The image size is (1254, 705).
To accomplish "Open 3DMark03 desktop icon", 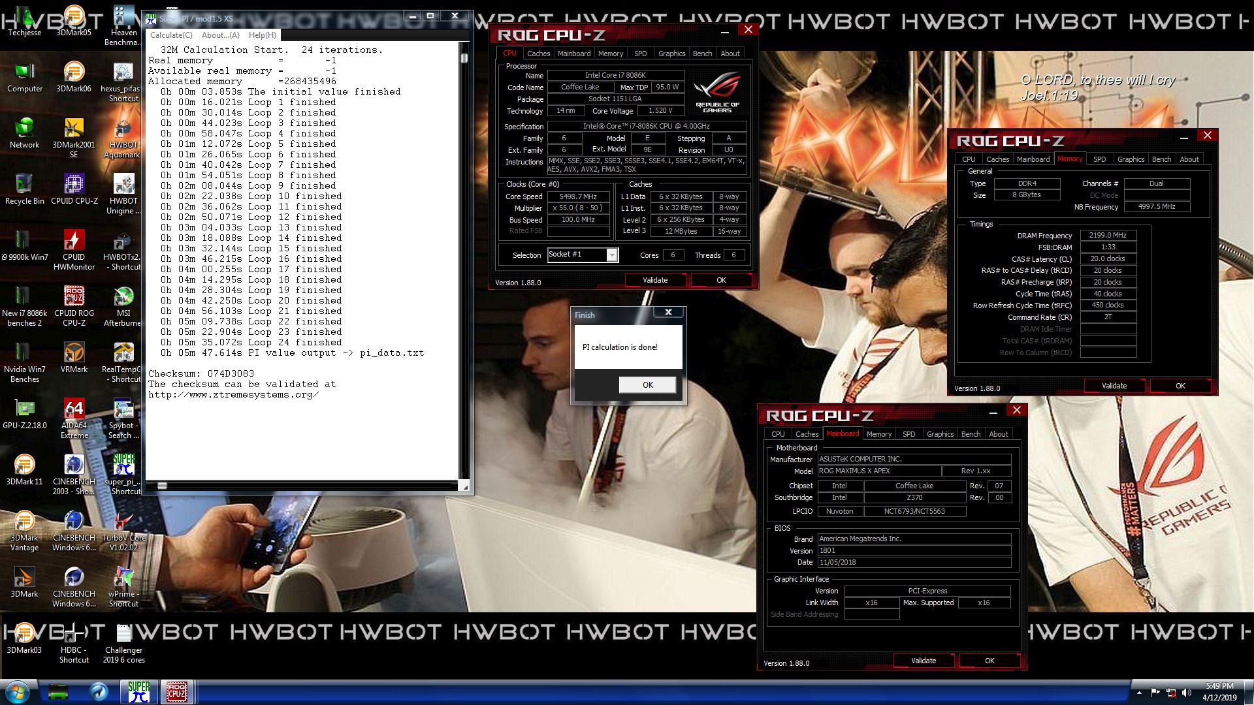I will (x=24, y=639).
